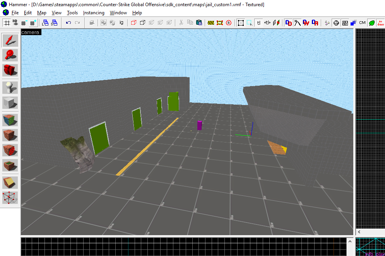The height and width of the screenshot is (256, 385).
Task: Click the Paste clipboard icon
Action: [x=199, y=23]
